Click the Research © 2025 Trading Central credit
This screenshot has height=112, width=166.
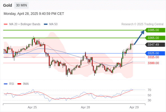click(142, 24)
